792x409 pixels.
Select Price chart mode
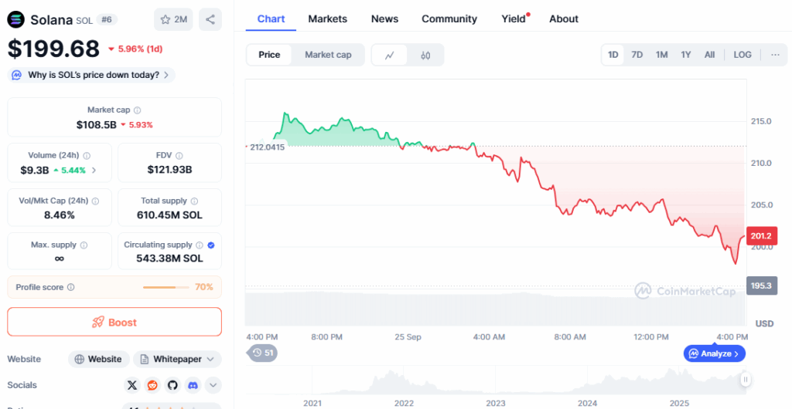coord(269,55)
